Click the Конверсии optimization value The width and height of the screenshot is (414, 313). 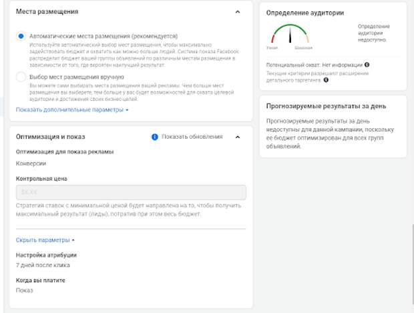click(x=31, y=164)
